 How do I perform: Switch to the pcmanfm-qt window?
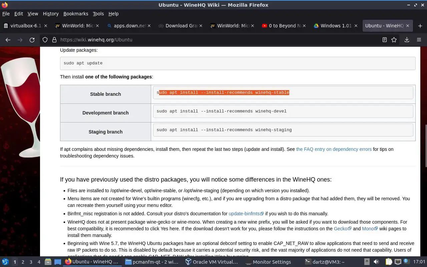[152, 262]
